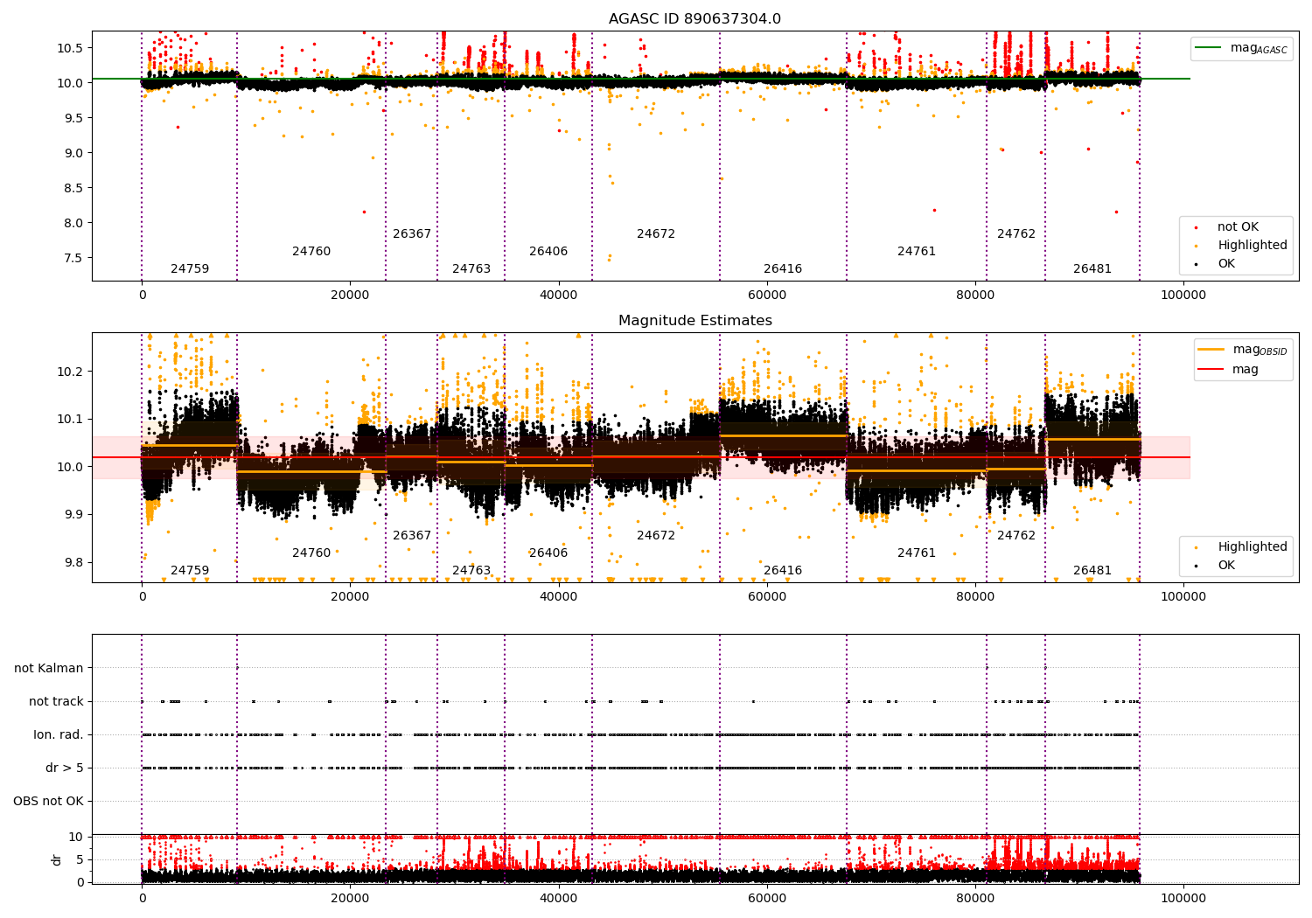1312x918 pixels.
Task: Click the "not track" y-axis label
Action: tap(56, 702)
